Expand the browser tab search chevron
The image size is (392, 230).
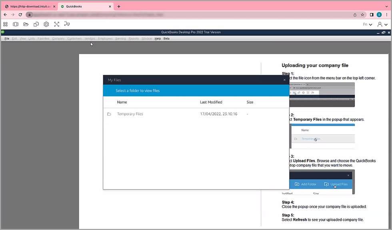[x=386, y=6]
